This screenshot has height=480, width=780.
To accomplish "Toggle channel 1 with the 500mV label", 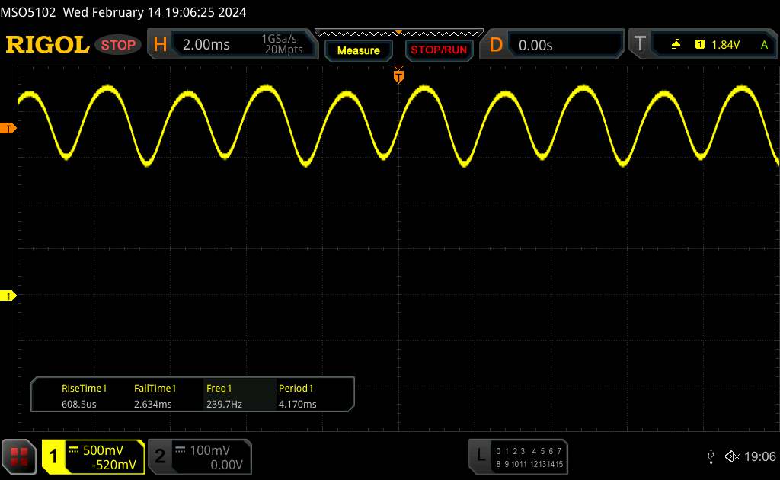I will coord(94,456).
